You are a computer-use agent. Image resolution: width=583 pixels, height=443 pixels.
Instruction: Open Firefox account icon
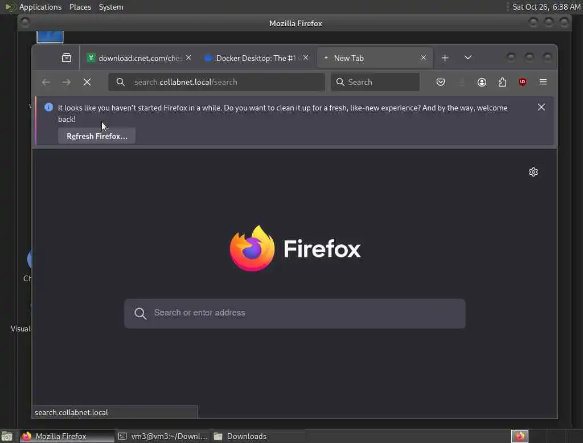tap(482, 82)
